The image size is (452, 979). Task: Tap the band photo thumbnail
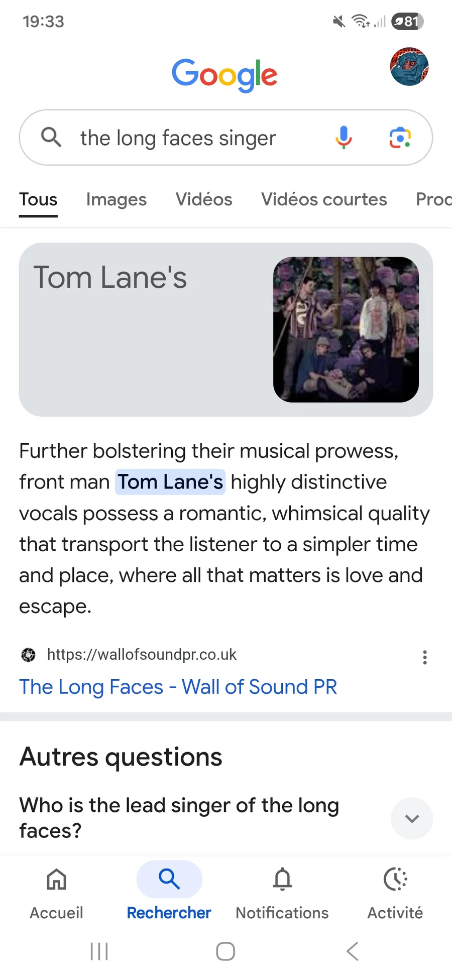click(x=346, y=329)
